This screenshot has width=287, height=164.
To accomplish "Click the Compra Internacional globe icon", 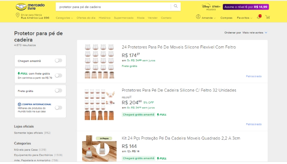I will click(20, 104).
